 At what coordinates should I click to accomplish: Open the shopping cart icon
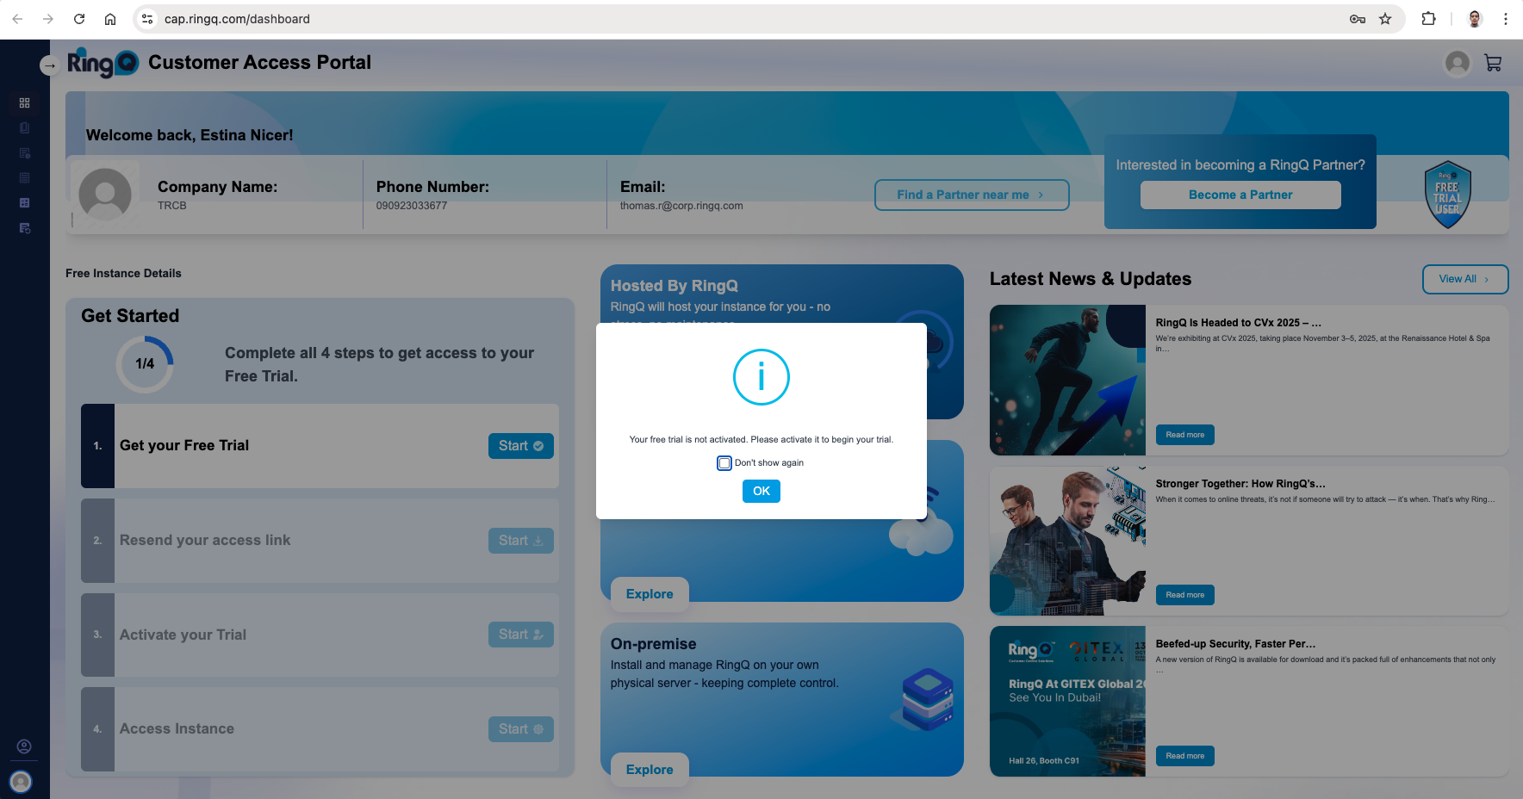tap(1493, 63)
